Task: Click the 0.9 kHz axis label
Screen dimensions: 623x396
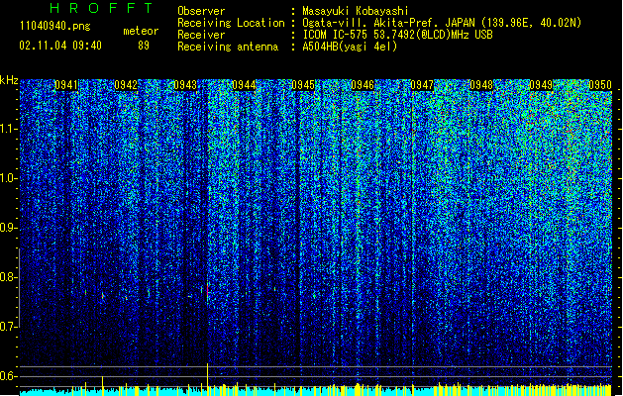Action: click(x=9, y=228)
